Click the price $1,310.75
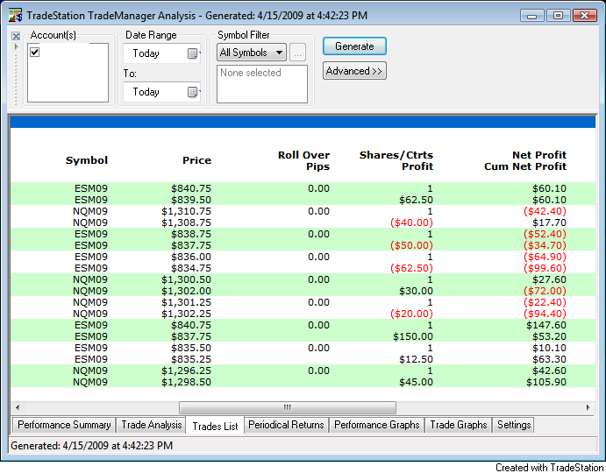 click(186, 211)
